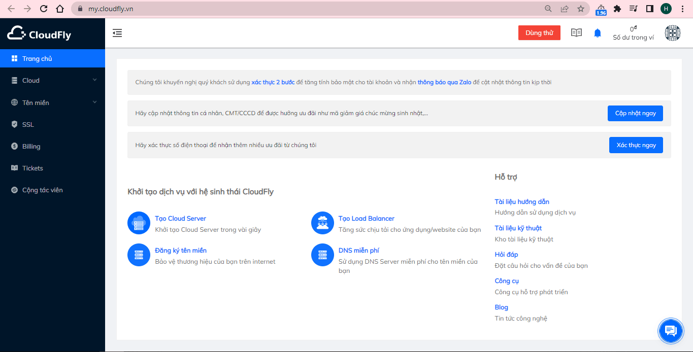Go back with browser back arrow
The image size is (693, 352).
(11, 9)
